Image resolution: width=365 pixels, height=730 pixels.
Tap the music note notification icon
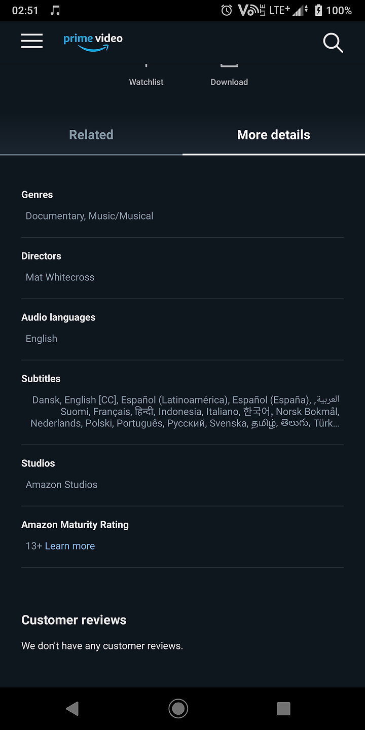click(56, 10)
